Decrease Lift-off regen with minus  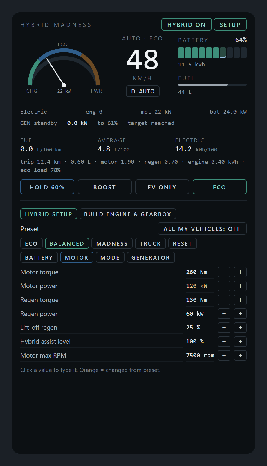tap(224, 328)
